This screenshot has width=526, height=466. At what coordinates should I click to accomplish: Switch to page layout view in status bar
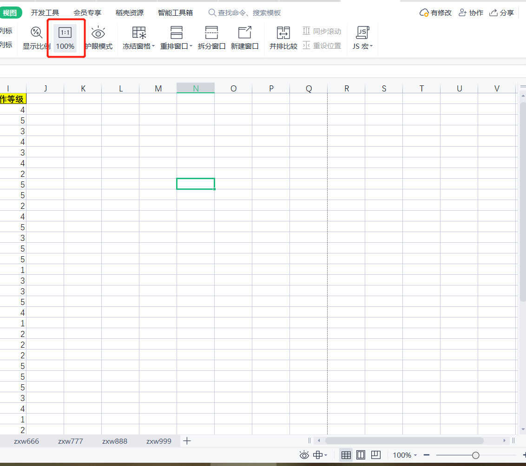[361, 455]
